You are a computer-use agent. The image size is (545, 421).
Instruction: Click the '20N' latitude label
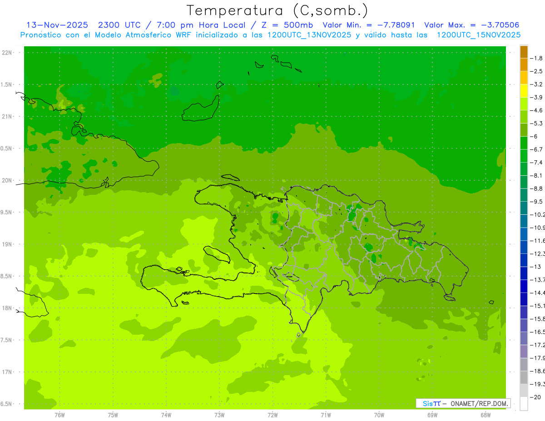point(8,180)
